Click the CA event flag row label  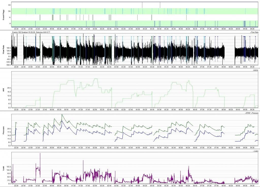pos(9,5)
